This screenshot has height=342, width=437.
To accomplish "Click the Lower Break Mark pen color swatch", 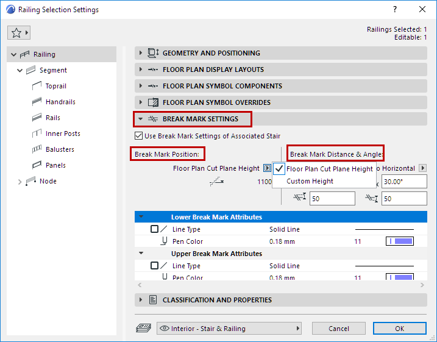I will coord(400,241).
